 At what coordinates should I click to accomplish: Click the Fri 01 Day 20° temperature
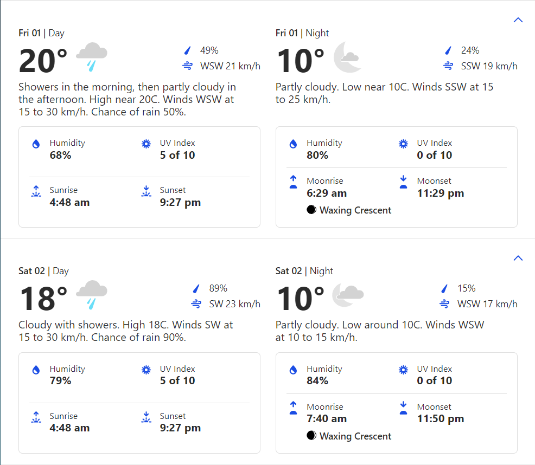click(43, 61)
